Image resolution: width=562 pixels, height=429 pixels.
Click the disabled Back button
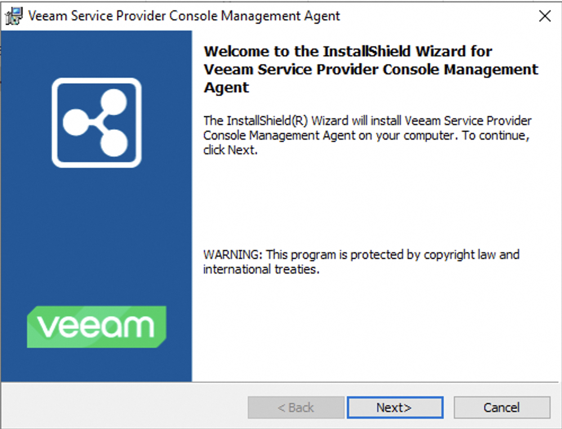click(295, 407)
